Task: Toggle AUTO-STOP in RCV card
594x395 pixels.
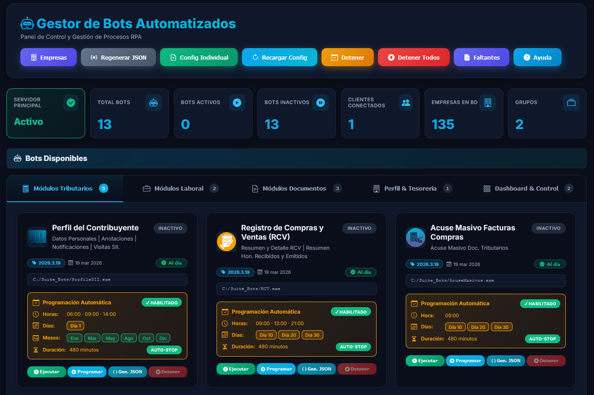Action: (x=353, y=347)
